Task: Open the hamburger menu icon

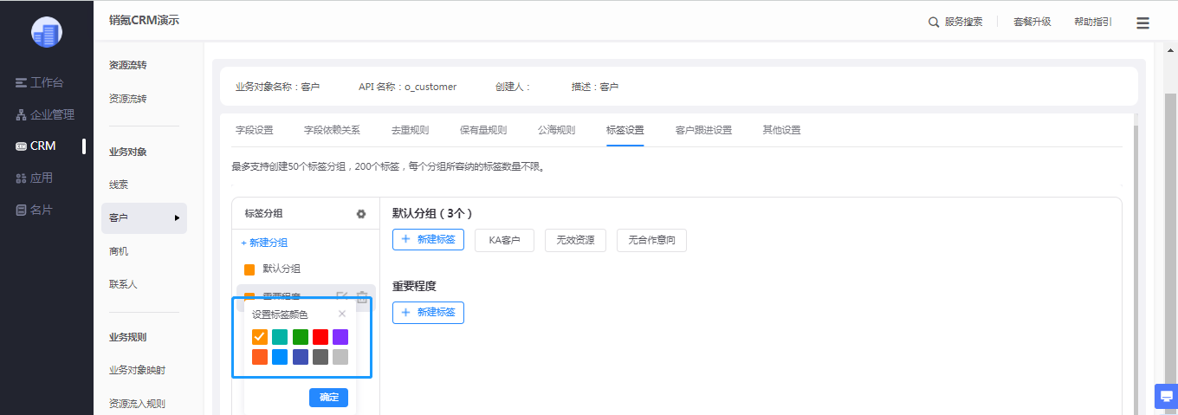Action: (1143, 23)
